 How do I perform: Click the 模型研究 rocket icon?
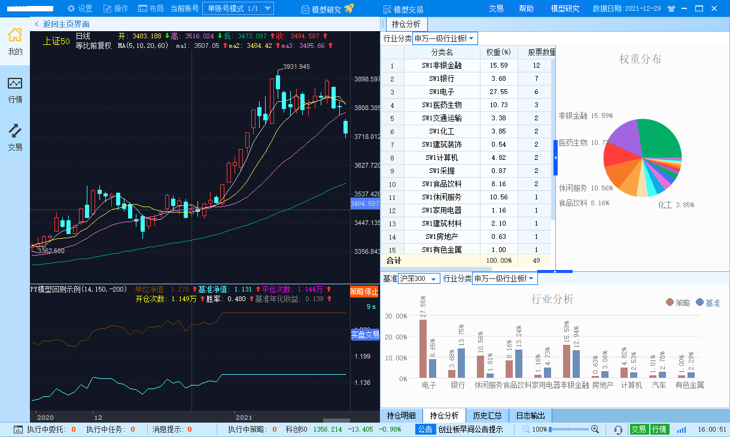[349, 8]
